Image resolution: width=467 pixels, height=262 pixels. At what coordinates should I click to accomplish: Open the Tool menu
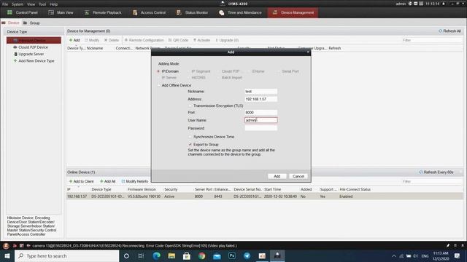[42, 4]
